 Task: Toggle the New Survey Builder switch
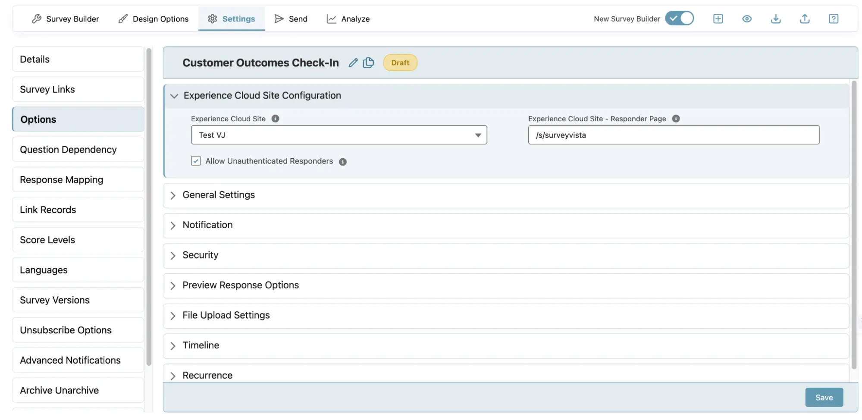coord(679,19)
